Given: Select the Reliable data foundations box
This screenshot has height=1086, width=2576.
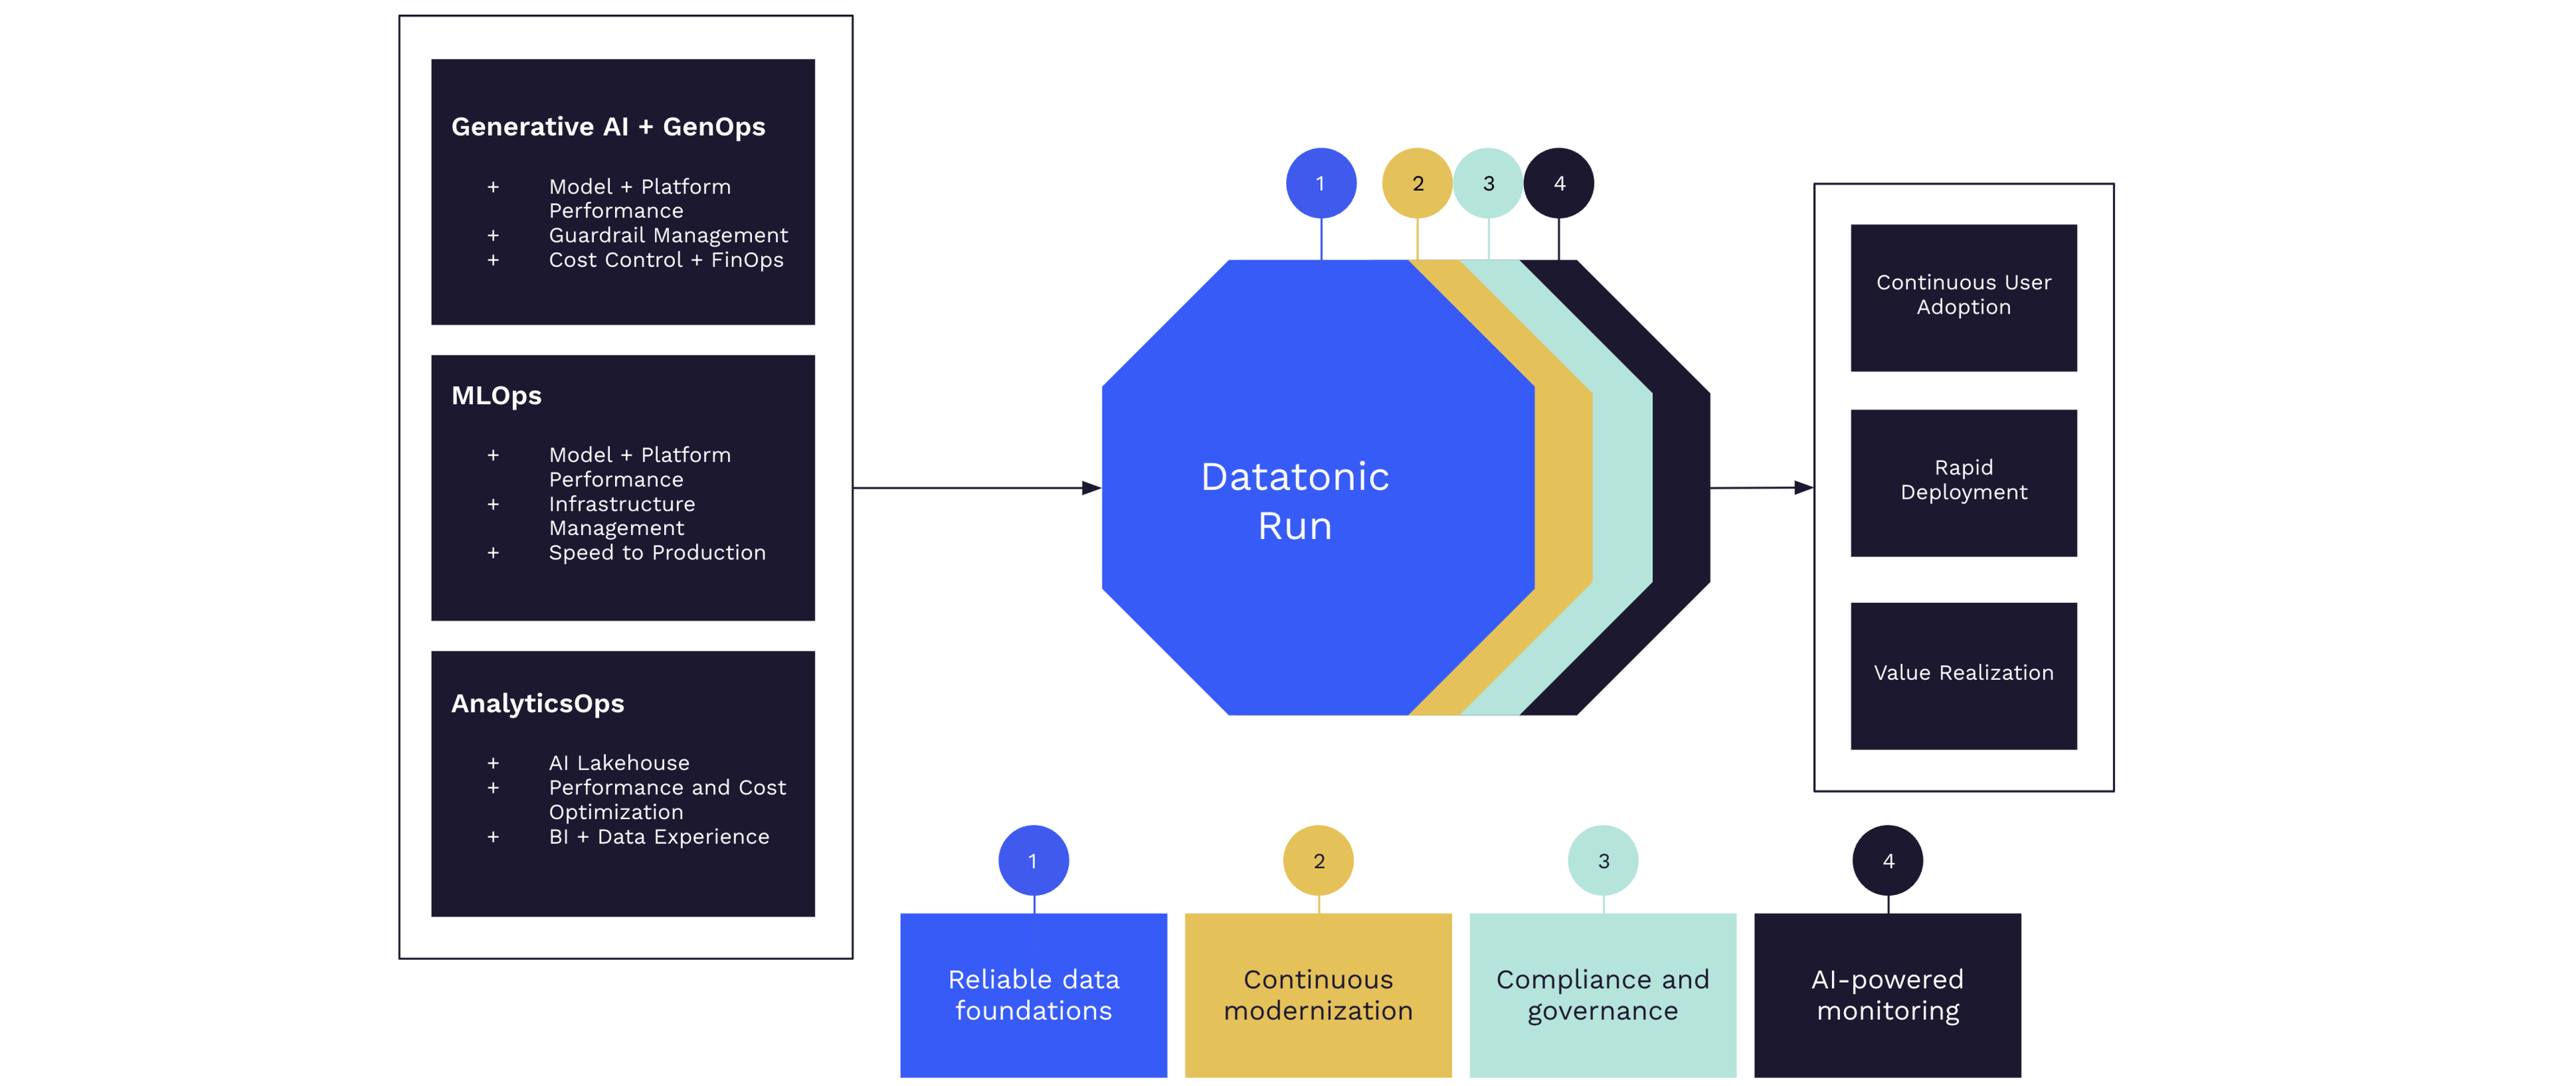Looking at the screenshot, I should 1033,995.
